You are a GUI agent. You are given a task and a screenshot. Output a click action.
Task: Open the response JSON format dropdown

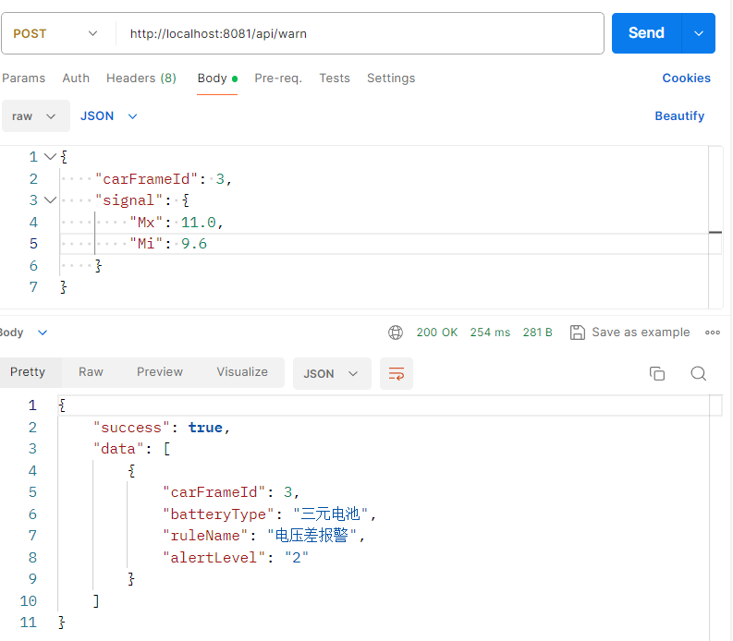click(332, 374)
